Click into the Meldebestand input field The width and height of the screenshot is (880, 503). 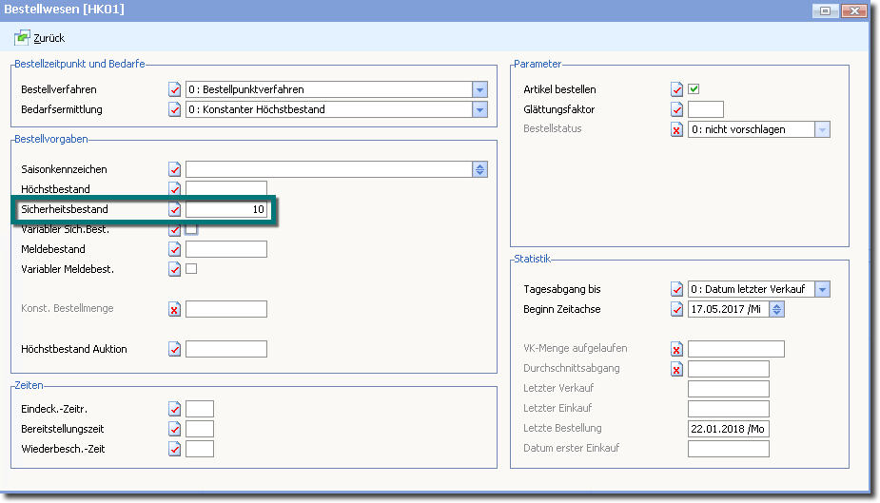225,249
